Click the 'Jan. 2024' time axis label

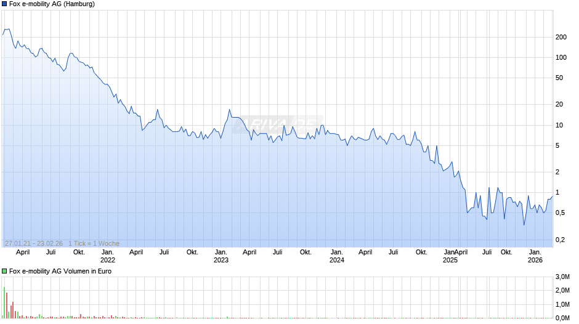[336, 256]
